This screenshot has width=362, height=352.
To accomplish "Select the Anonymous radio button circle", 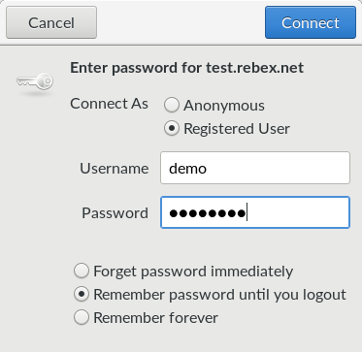I will point(172,106).
